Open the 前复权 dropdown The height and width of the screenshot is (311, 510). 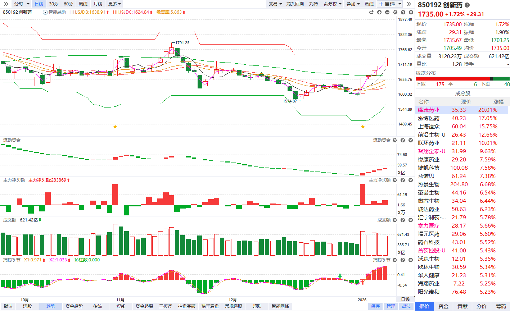(332, 4)
